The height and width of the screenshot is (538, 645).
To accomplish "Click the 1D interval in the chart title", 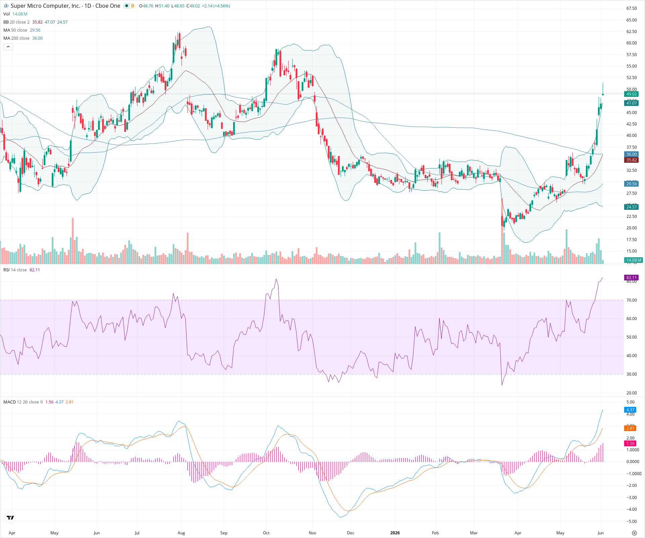I will click(88, 6).
